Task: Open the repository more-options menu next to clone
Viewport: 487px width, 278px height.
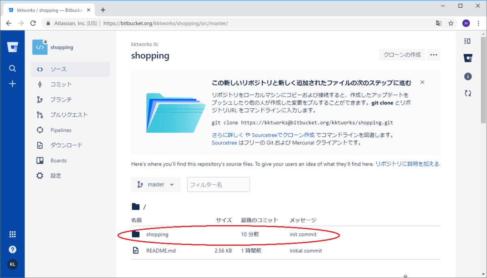Action: 433,54
